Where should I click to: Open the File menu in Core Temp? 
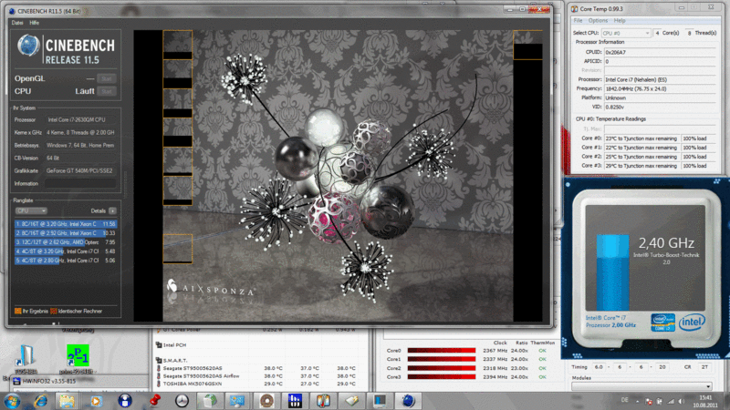(x=578, y=20)
